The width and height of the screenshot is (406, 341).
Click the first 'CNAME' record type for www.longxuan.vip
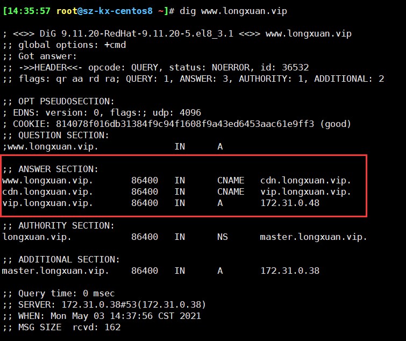[231, 181]
